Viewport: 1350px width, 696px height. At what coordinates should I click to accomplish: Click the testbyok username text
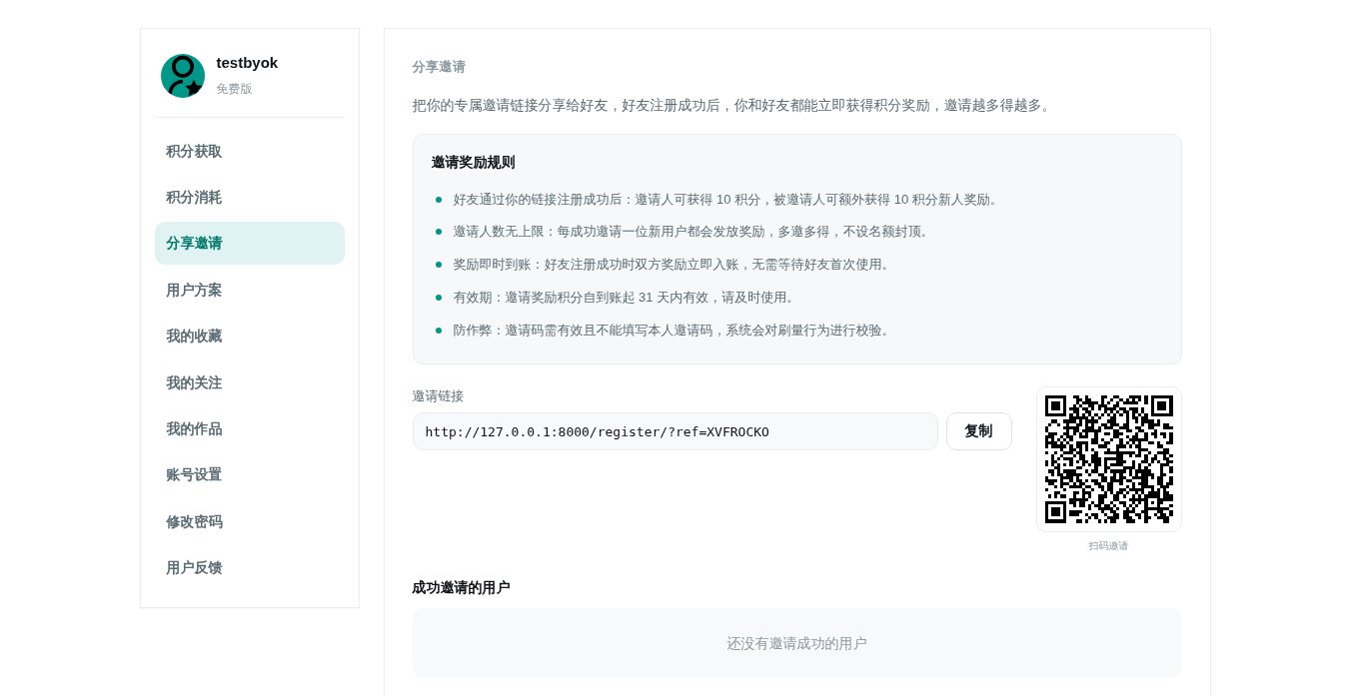[x=247, y=62]
